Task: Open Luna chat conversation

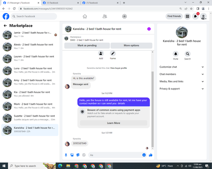Action: (x=30, y=70)
